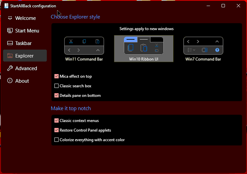The height and width of the screenshot is (174, 247).
Task: Disable the Mica effect on top checkbox
Action: 56,76
